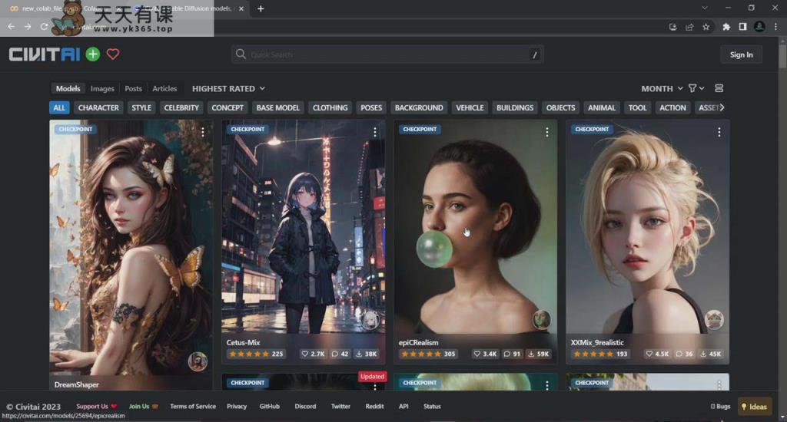This screenshot has height=422, width=787.
Task: Select the CLOTHING category filter
Action: 330,107
